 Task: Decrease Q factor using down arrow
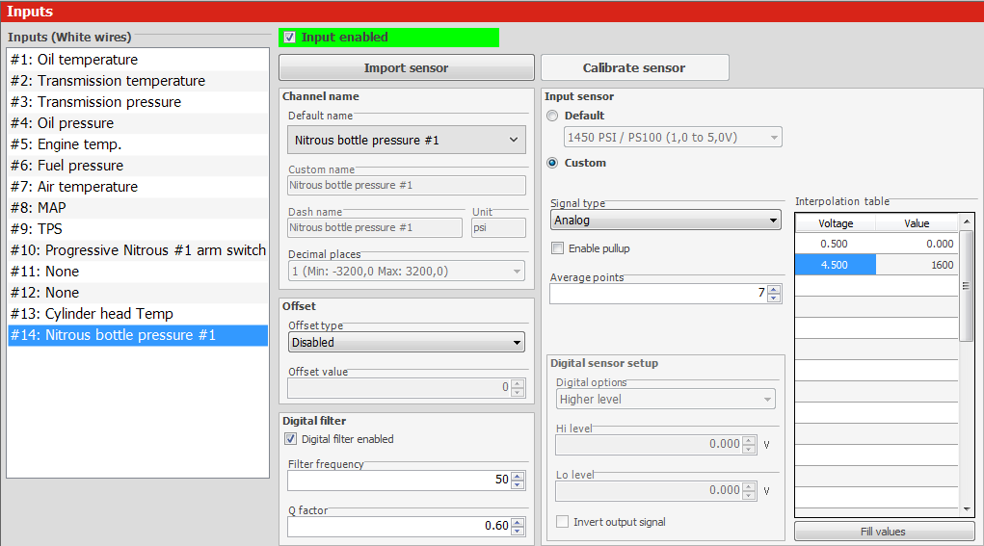click(518, 531)
